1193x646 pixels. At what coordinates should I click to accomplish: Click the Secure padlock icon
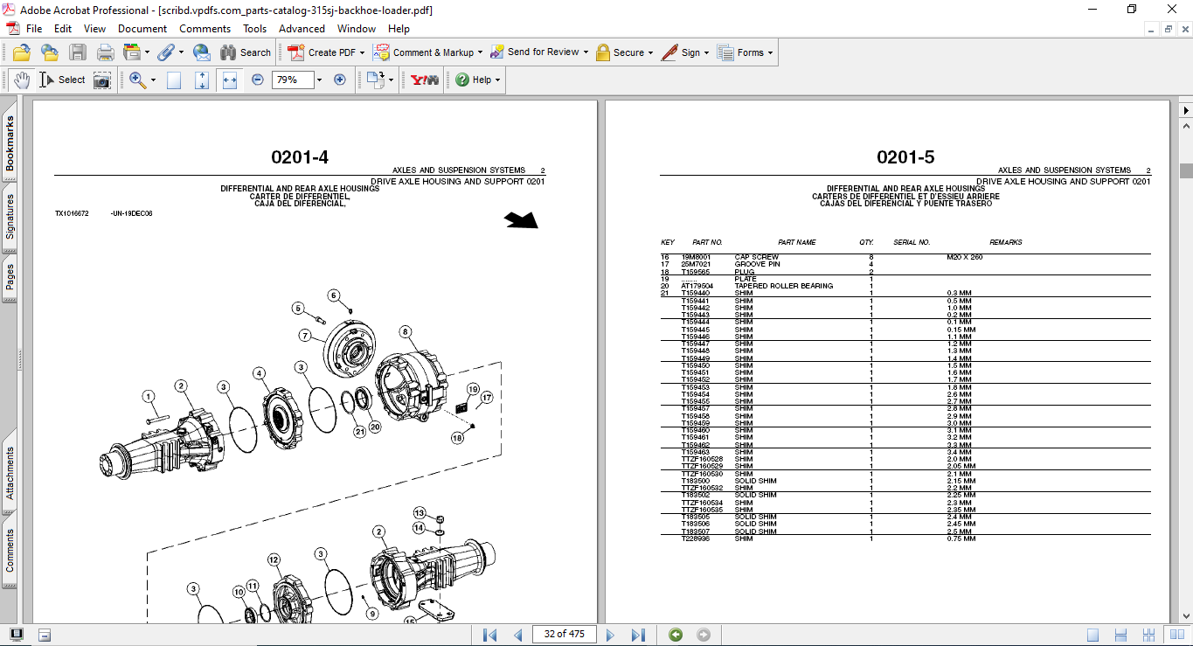coord(602,52)
